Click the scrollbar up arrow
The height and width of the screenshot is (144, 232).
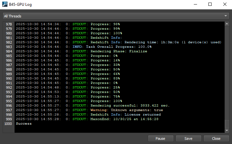[x=227, y=24]
